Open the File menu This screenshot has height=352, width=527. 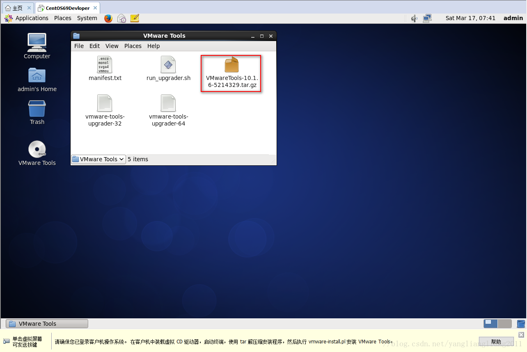tap(79, 46)
